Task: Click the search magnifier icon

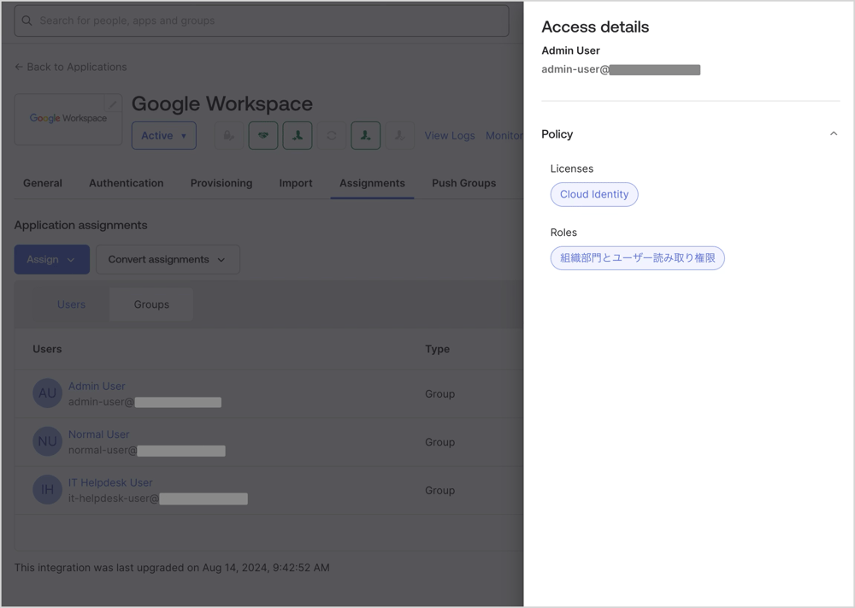Action: [x=27, y=21]
